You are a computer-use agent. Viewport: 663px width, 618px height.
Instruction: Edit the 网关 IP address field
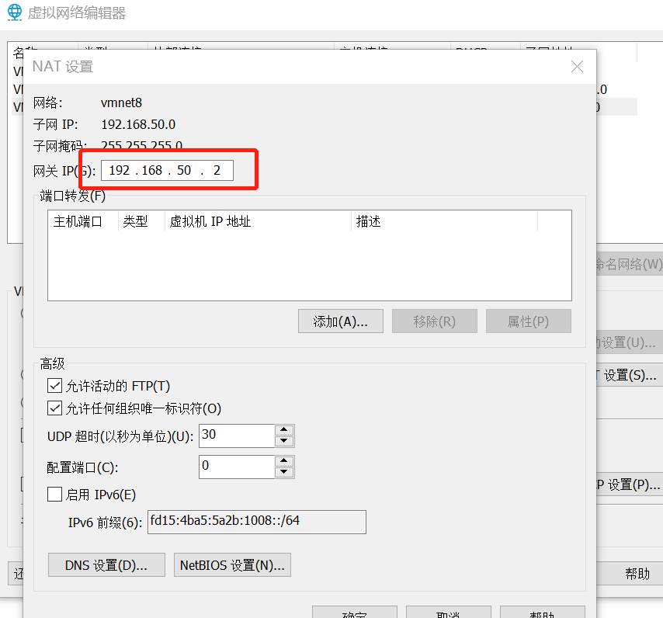pyautogui.click(x=167, y=170)
